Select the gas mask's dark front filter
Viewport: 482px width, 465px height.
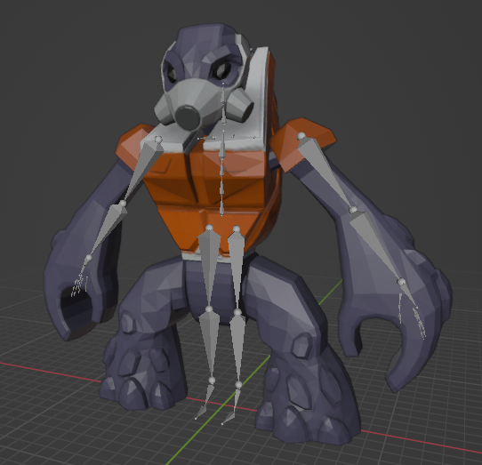click(188, 118)
